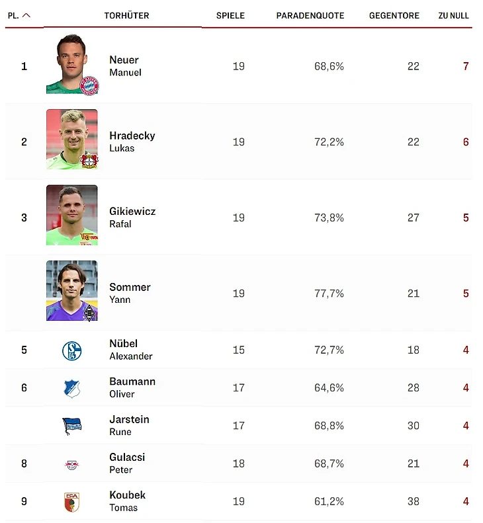Click the Bayern Munich badge on Neuer's photo

(x=89, y=85)
